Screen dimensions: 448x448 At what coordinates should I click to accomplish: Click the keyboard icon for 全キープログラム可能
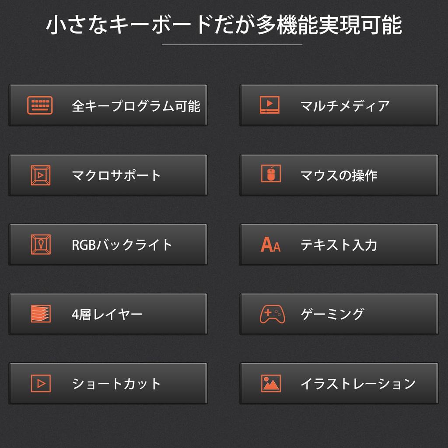(40, 105)
